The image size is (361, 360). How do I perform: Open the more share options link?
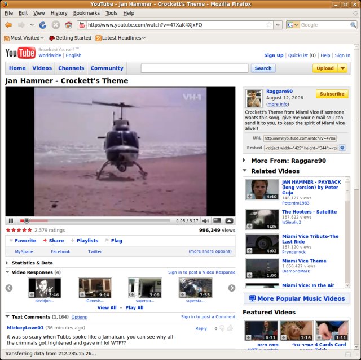(x=210, y=251)
